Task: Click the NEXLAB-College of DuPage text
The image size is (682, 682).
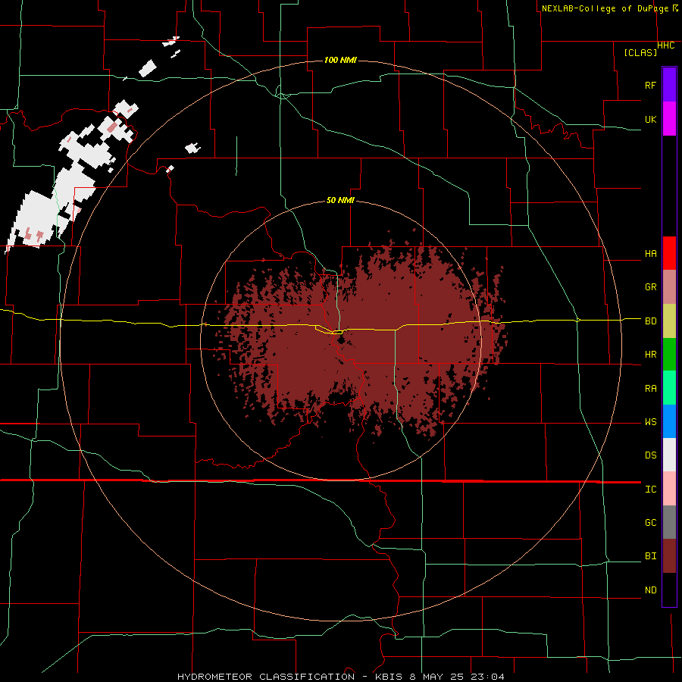Action: click(x=605, y=8)
